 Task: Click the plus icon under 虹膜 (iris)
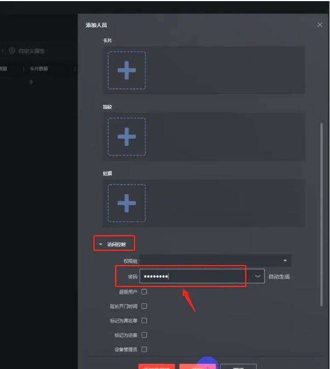127,203
